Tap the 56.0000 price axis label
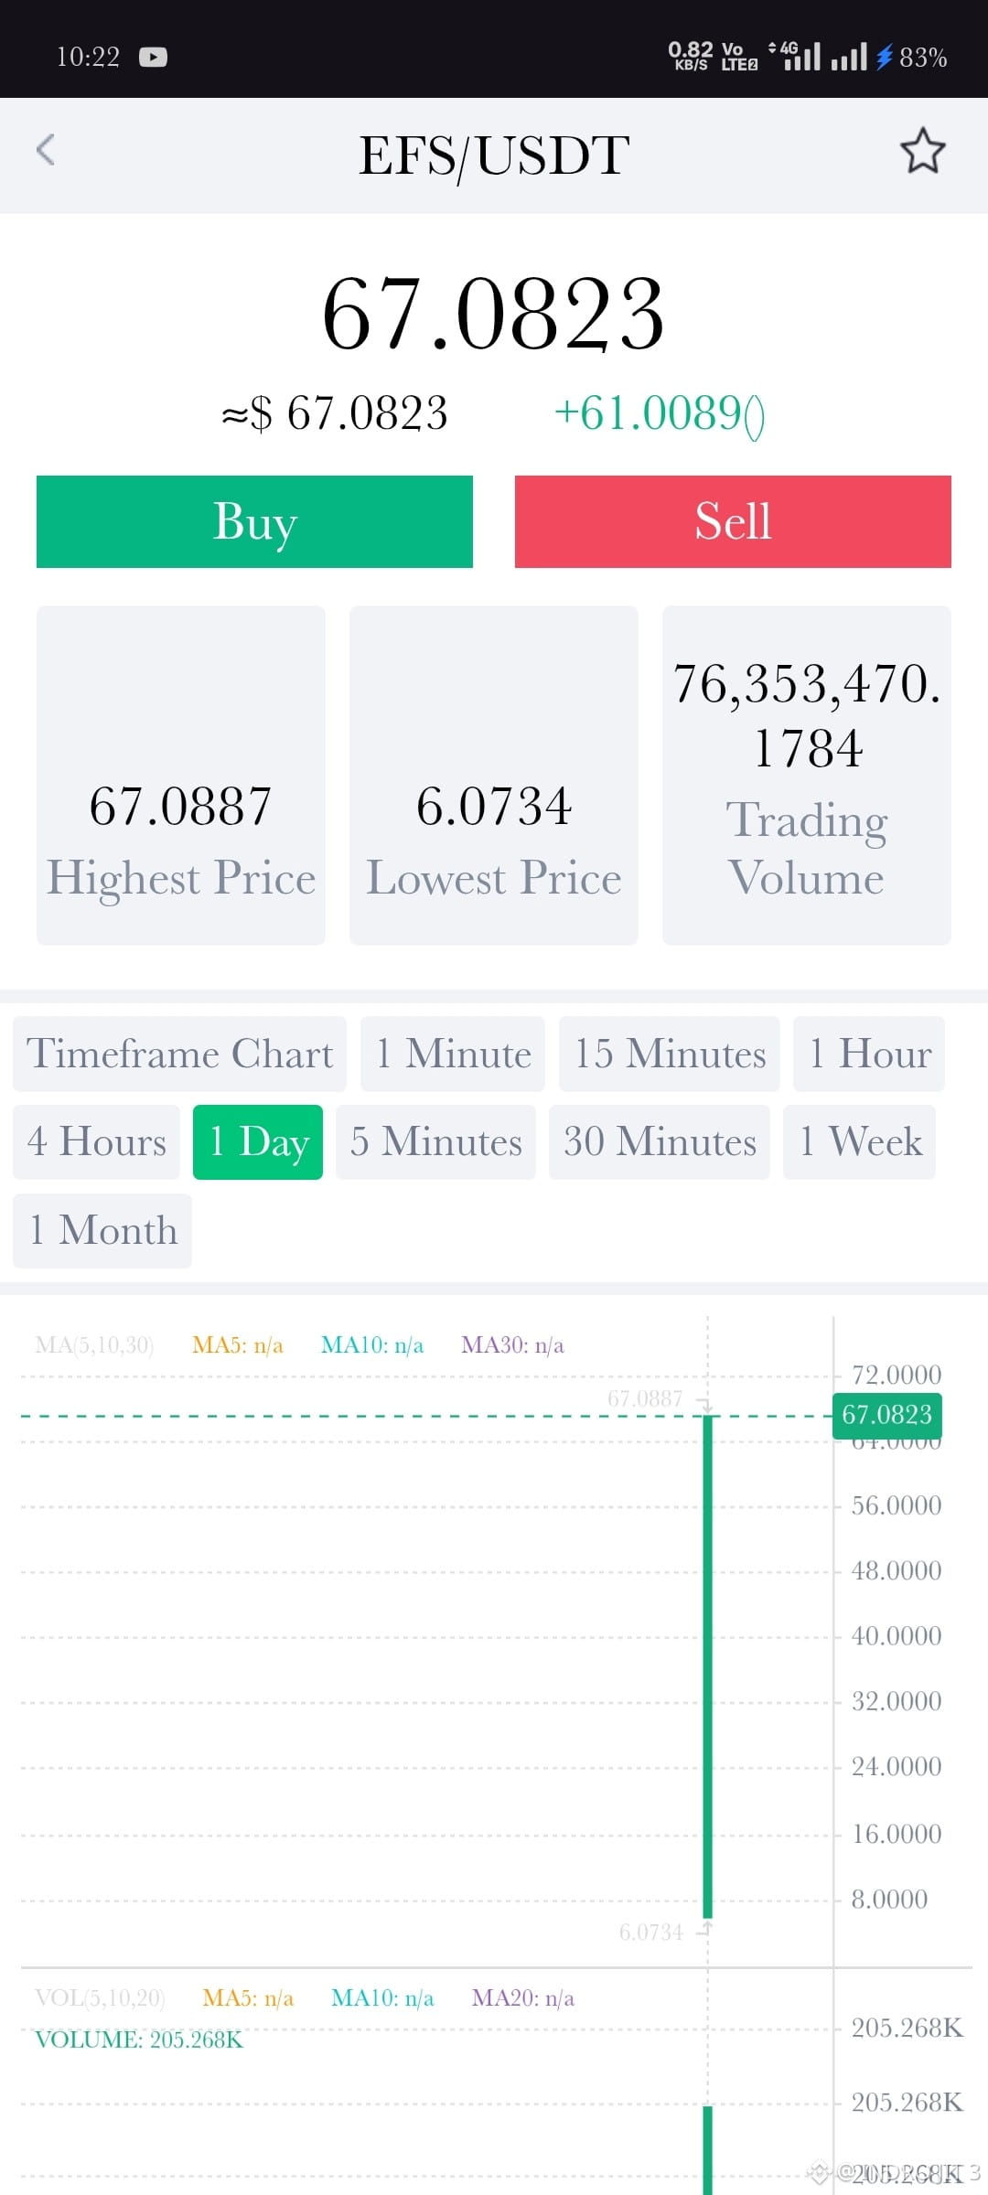Screen dimensions: 988x2195 [x=897, y=1505]
